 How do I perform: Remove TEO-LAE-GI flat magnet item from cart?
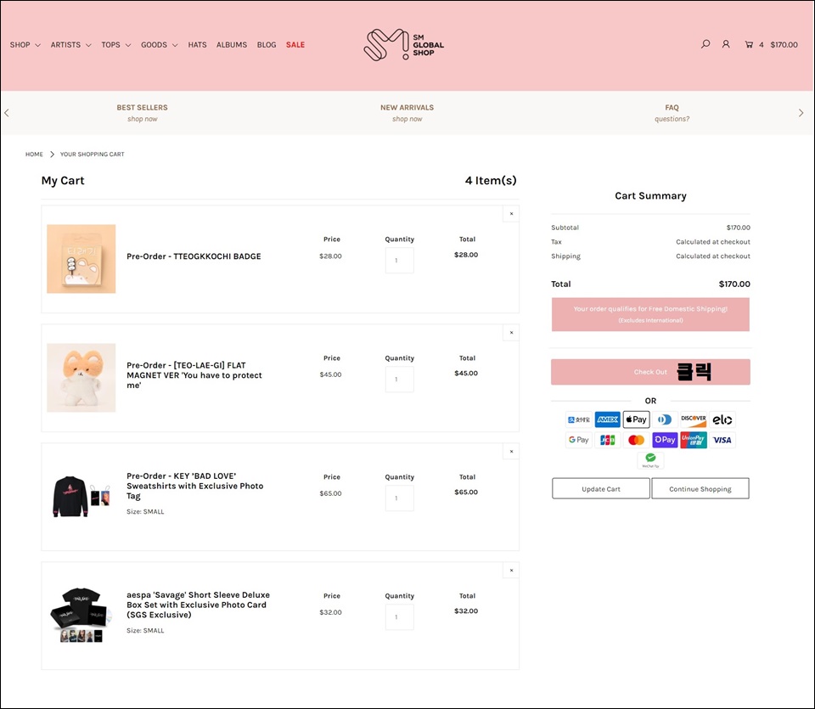(x=511, y=333)
